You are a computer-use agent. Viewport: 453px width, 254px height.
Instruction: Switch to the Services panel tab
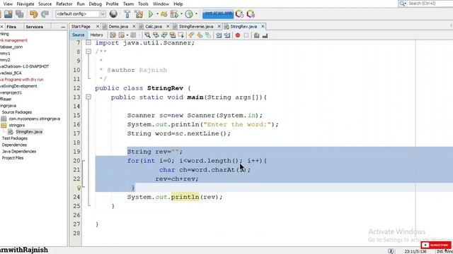[35, 27]
